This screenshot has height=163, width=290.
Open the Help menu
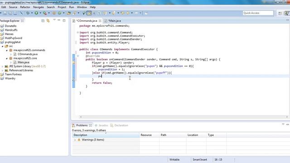click(92, 7)
